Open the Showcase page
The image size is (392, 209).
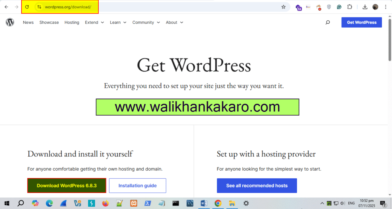pos(49,22)
